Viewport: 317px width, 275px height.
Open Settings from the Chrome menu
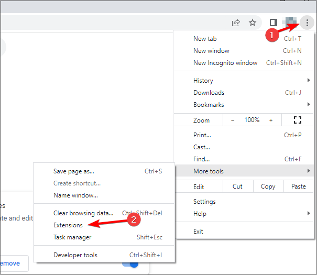(204, 202)
